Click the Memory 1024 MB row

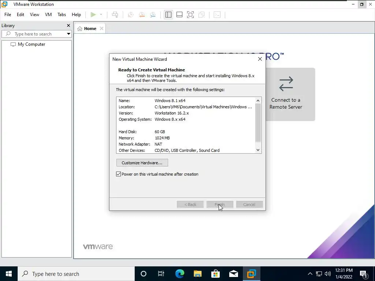185,138
